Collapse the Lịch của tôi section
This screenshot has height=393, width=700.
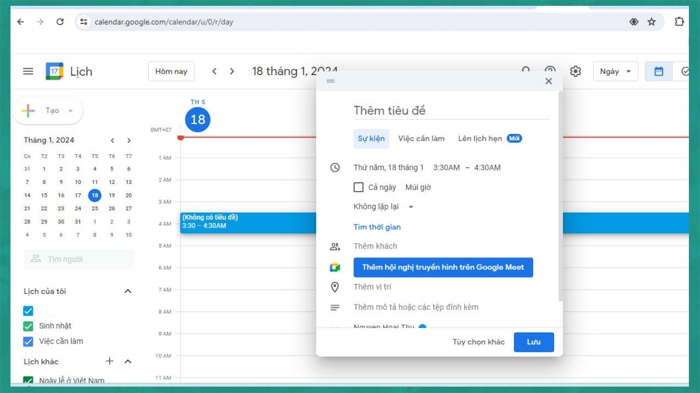pyautogui.click(x=128, y=291)
